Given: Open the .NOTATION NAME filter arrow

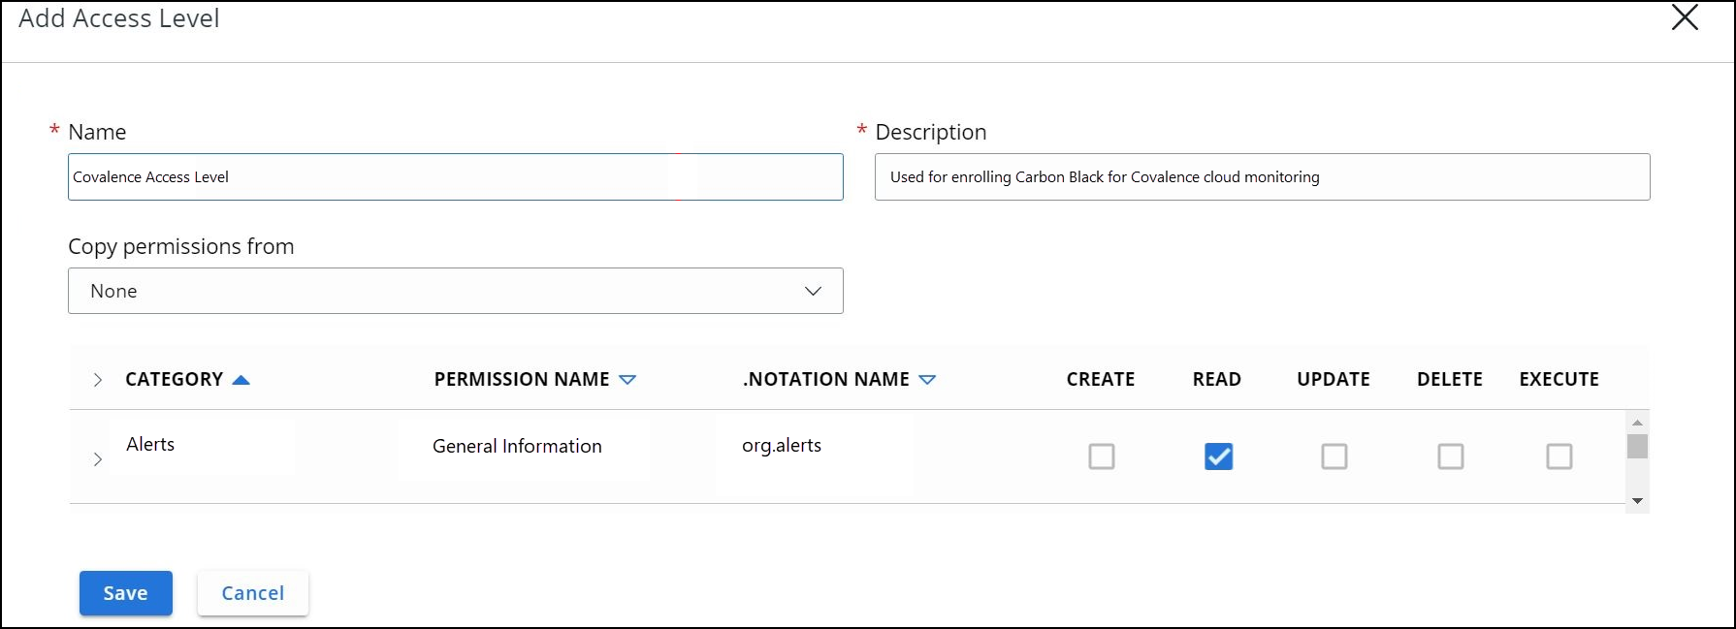Looking at the screenshot, I should [x=927, y=380].
